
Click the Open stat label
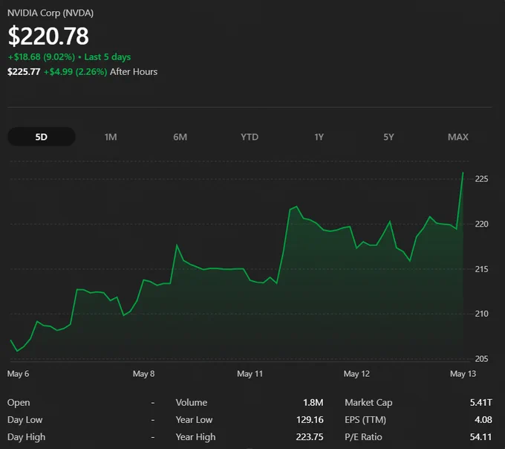19,403
